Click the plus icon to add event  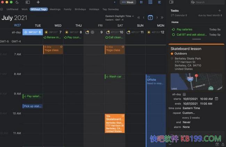[x=38, y=2]
